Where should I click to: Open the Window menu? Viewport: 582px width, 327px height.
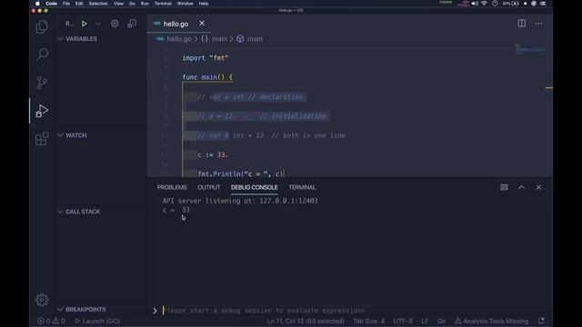click(185, 4)
